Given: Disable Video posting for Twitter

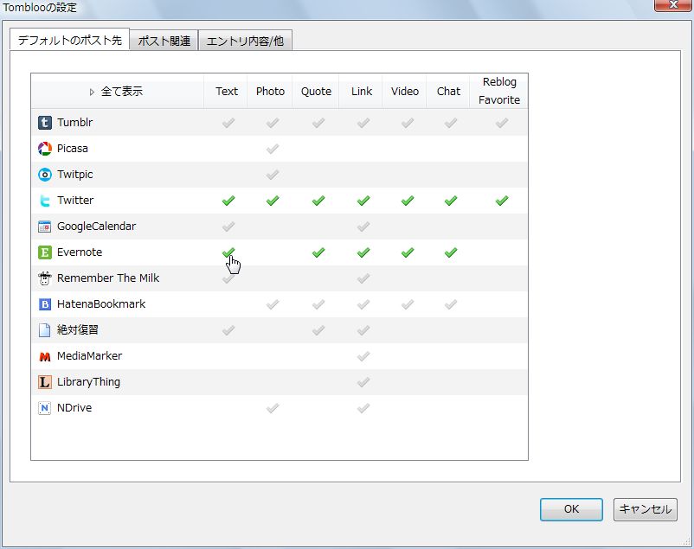Looking at the screenshot, I should (408, 201).
